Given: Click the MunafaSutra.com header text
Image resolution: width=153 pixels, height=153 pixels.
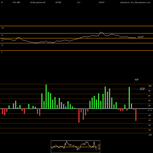Looking at the screenshot, I should (143, 2).
